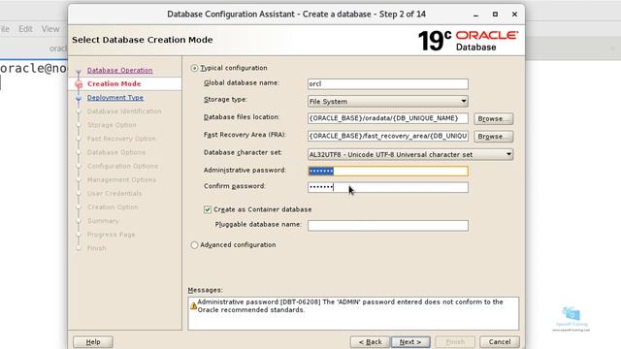621x349 pixels.
Task: Click the Fast Recovery Area path field
Action: [x=388, y=136]
